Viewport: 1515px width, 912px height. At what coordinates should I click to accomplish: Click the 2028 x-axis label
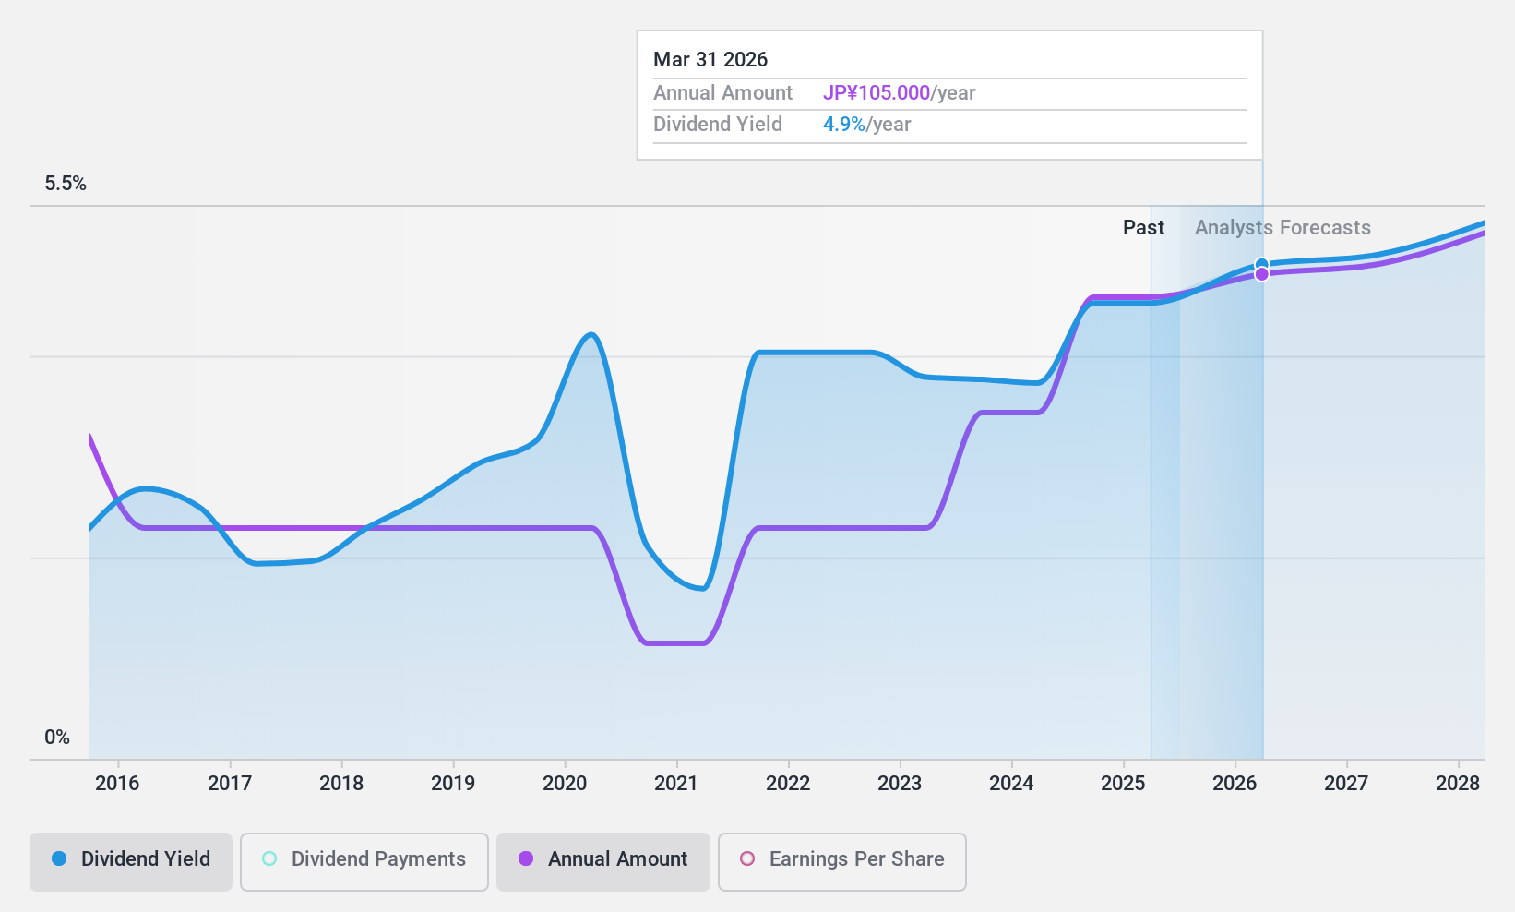(x=1458, y=784)
